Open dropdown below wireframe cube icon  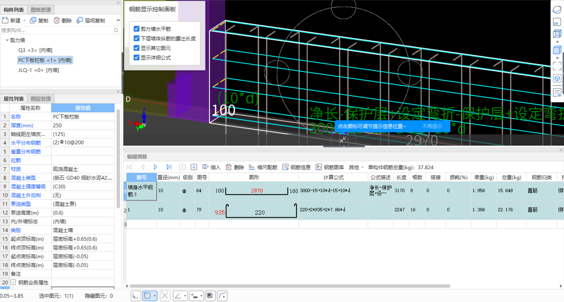(x=557, y=42)
